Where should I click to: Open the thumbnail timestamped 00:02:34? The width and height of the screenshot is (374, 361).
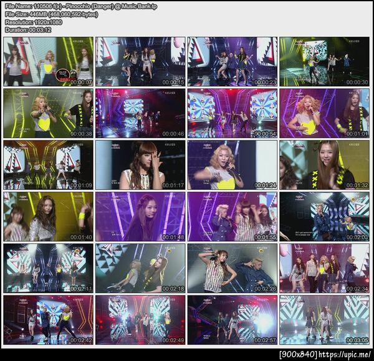click(x=324, y=269)
